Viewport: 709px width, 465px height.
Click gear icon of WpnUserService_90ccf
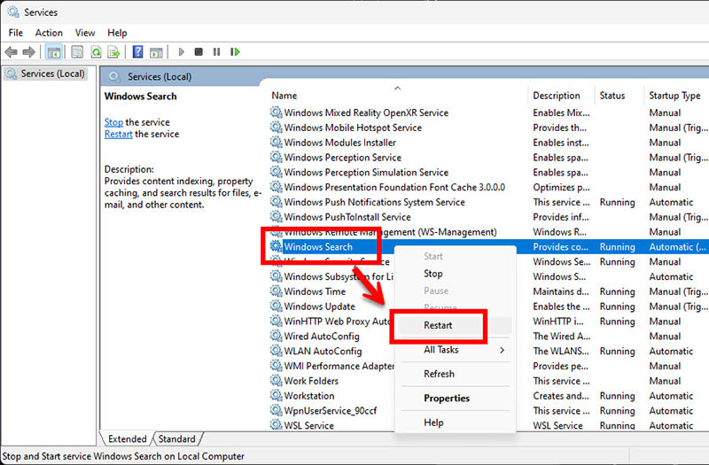pyautogui.click(x=276, y=410)
